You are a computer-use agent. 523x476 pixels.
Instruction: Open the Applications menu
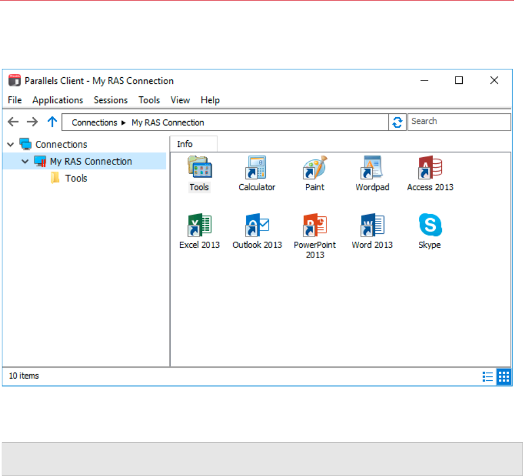[x=57, y=100]
